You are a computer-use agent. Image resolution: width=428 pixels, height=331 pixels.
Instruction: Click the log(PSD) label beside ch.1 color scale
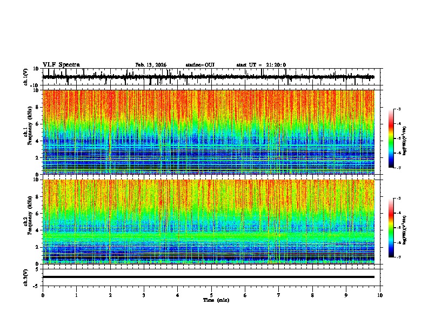click(x=405, y=141)
